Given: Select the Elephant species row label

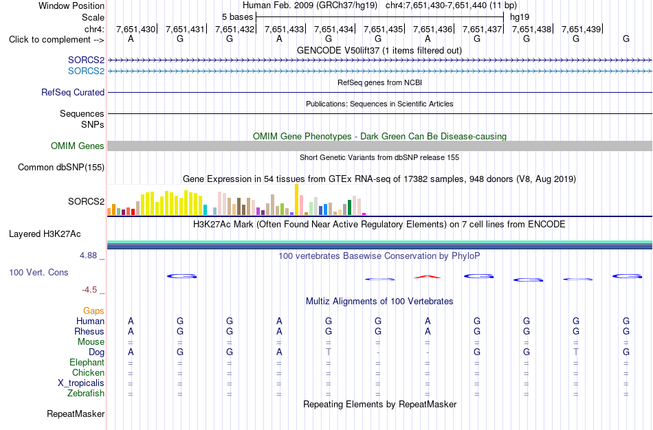Looking at the screenshot, I should (87, 363).
